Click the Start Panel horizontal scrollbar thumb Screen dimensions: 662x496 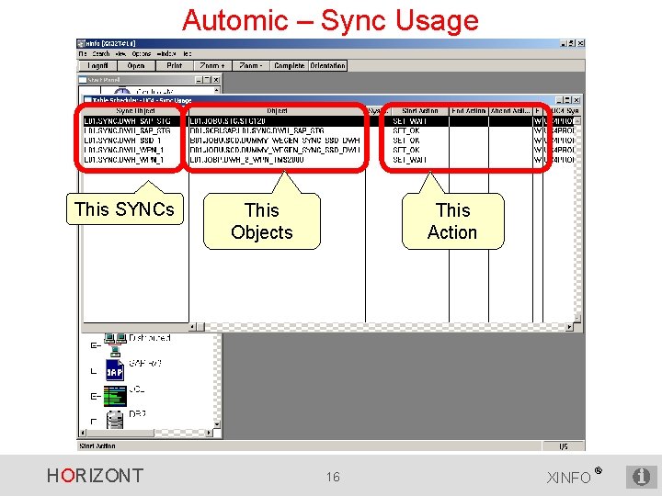[x=120, y=433]
